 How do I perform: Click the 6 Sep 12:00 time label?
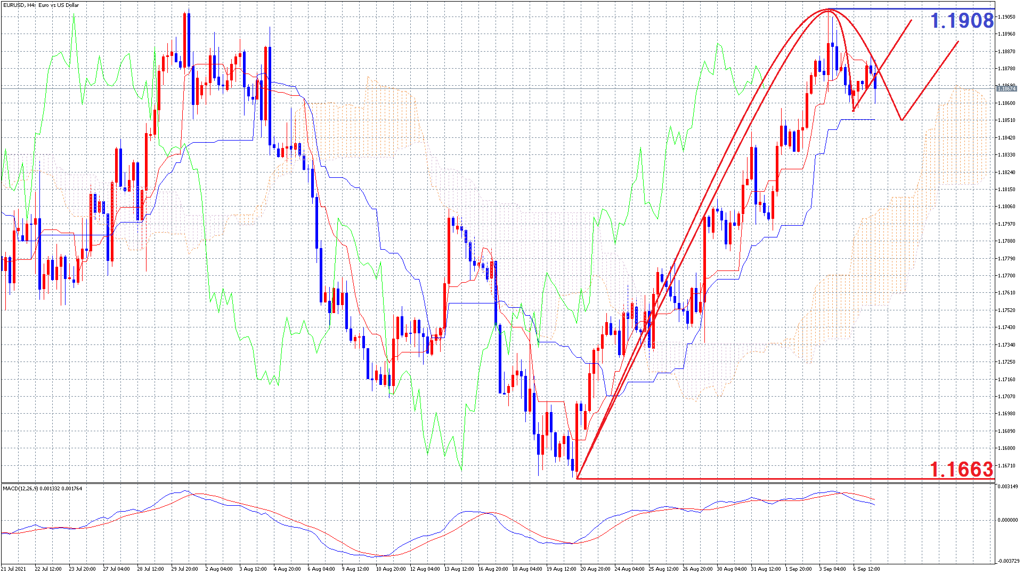(x=866, y=569)
